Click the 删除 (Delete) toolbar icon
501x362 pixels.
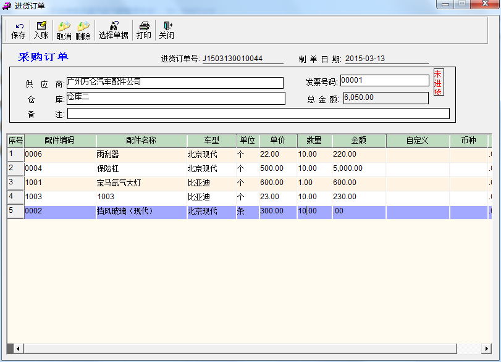click(83, 31)
